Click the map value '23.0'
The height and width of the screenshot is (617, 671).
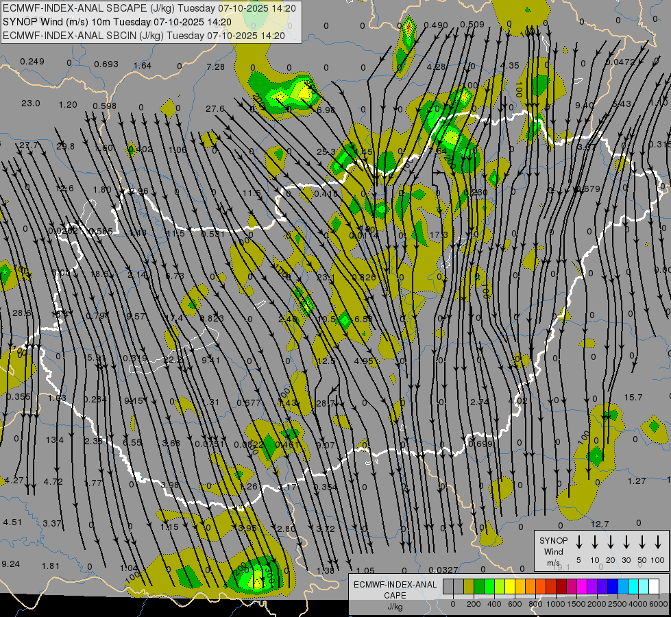31,104
